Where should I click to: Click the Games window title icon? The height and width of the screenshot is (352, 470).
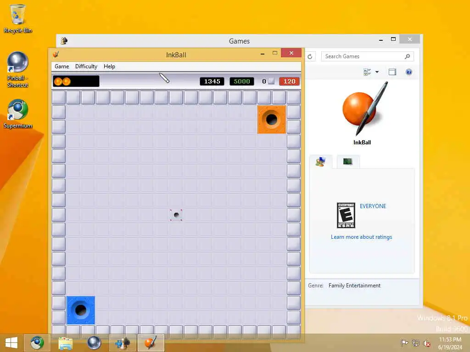tap(63, 41)
